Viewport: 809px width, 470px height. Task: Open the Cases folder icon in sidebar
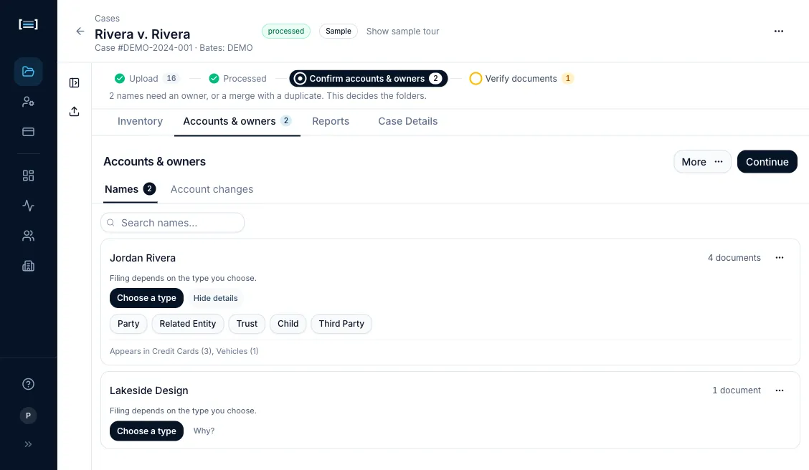(x=29, y=71)
